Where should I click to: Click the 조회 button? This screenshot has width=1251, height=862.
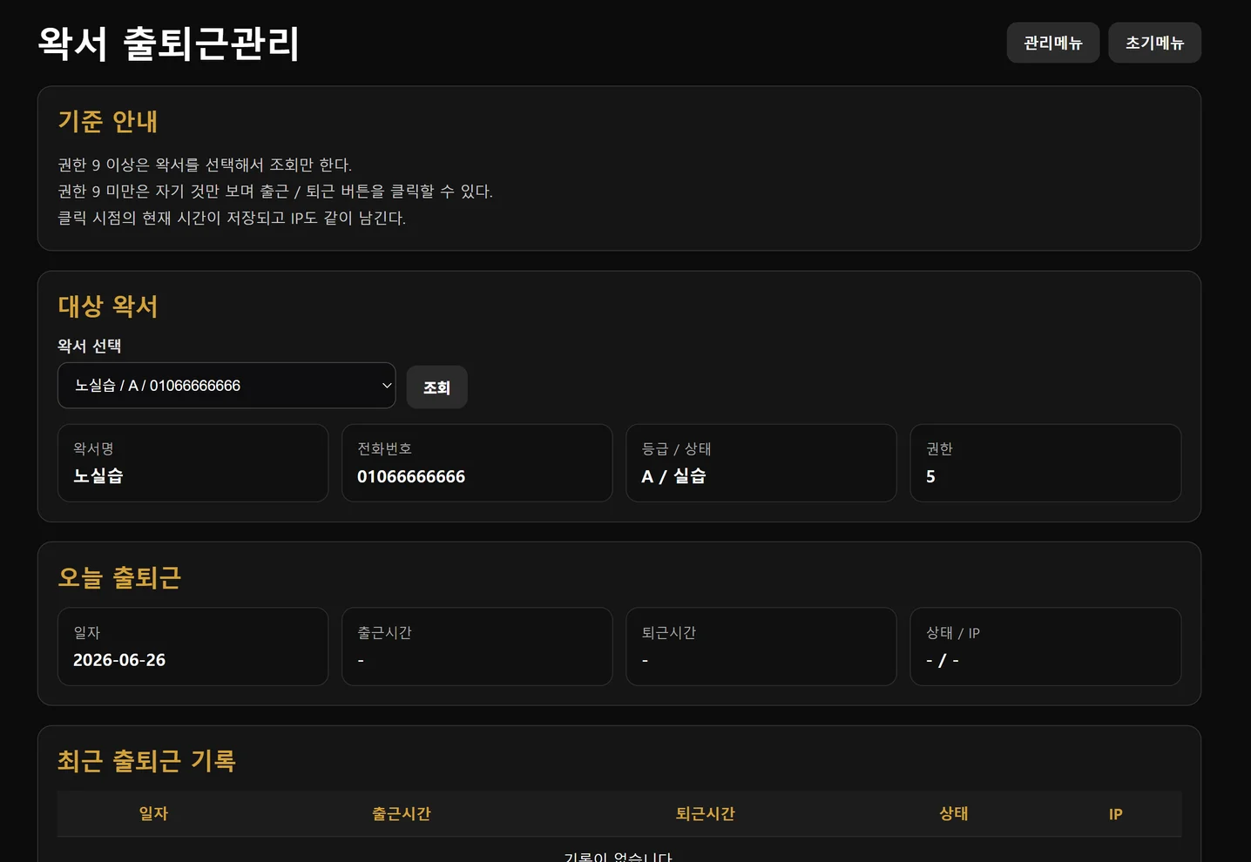437,387
